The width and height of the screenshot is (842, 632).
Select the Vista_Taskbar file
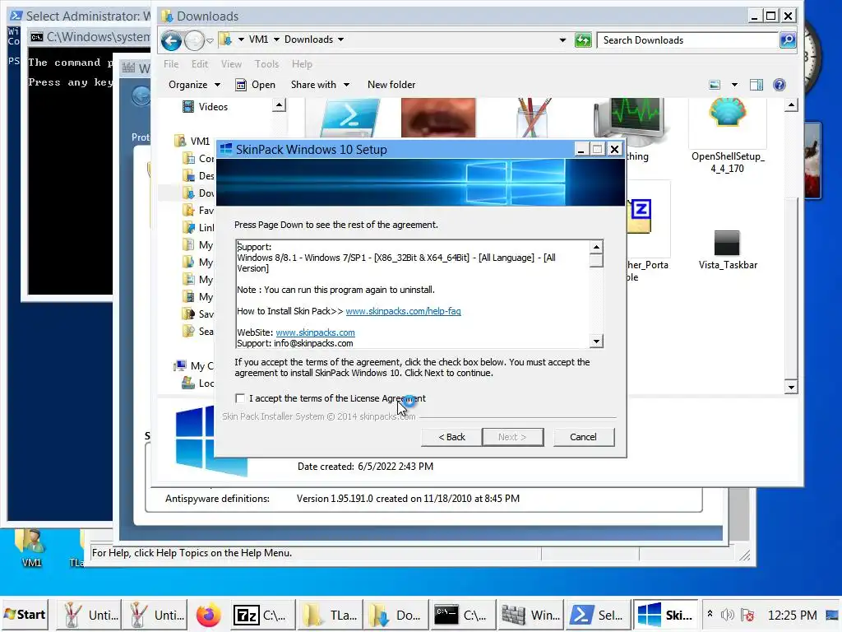tap(728, 250)
